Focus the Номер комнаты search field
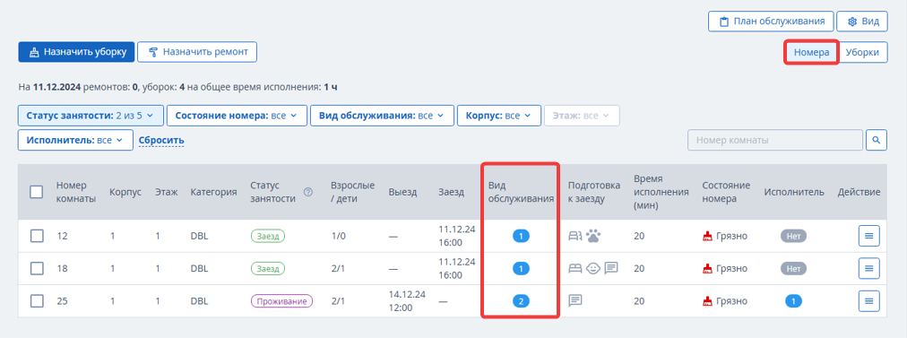Image resolution: width=907 pixels, height=338 pixels. pyautogui.click(x=775, y=140)
